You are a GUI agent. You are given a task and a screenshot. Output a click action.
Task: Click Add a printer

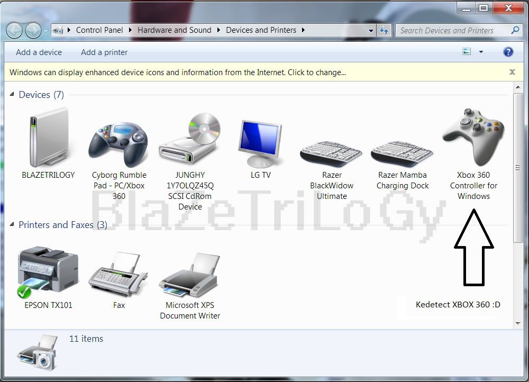coord(104,52)
